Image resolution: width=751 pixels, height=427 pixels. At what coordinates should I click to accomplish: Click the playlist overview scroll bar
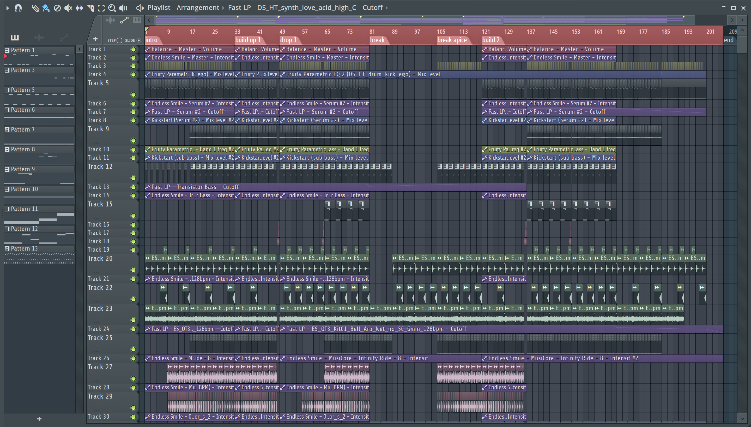(x=425, y=20)
